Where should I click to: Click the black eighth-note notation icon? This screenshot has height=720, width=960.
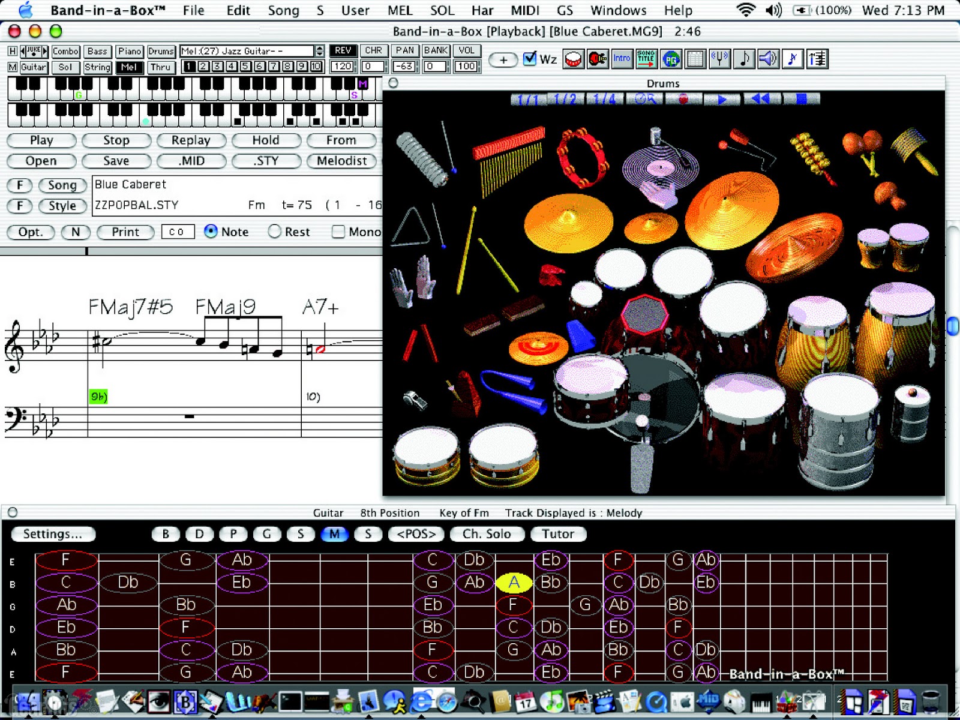click(x=744, y=59)
